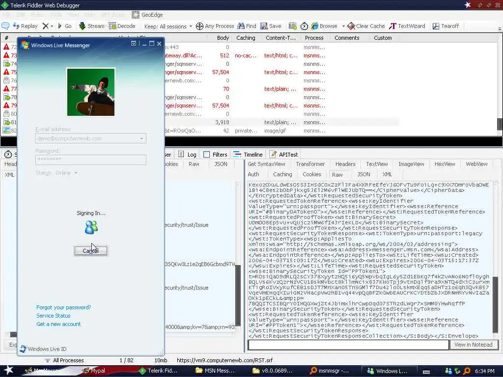Click the Save toolbar button
Image resolution: width=503 pixels, height=377 pixels.
[x=271, y=26]
